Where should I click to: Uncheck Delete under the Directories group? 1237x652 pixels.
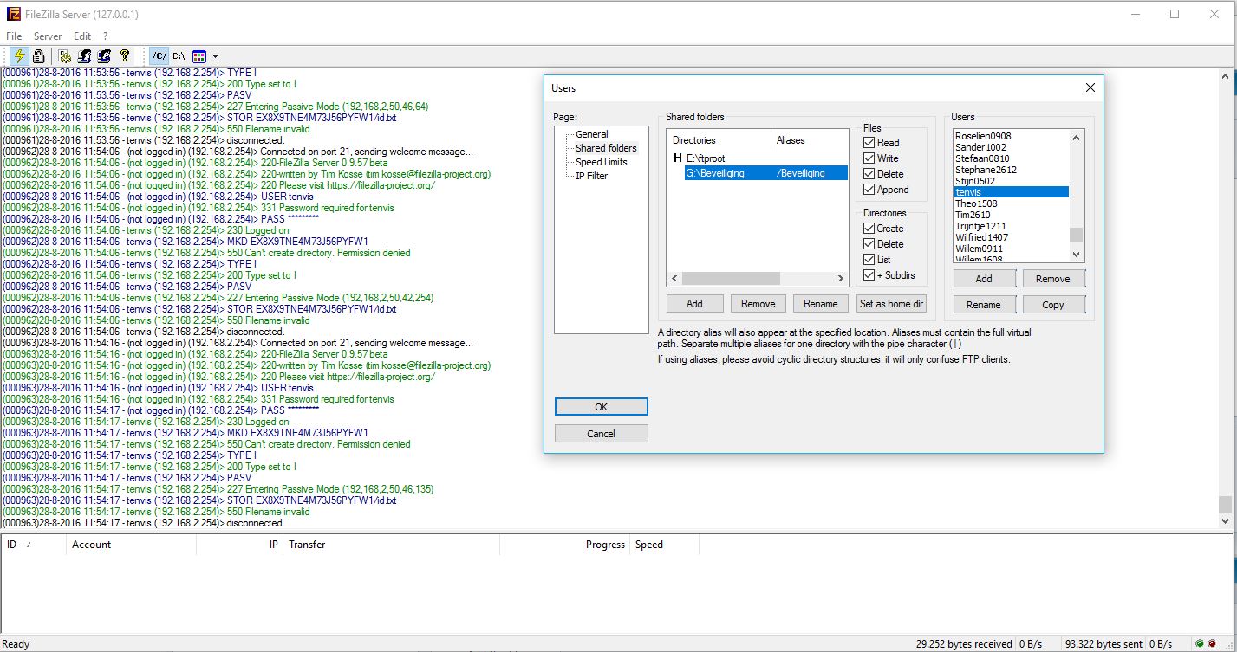coord(869,244)
